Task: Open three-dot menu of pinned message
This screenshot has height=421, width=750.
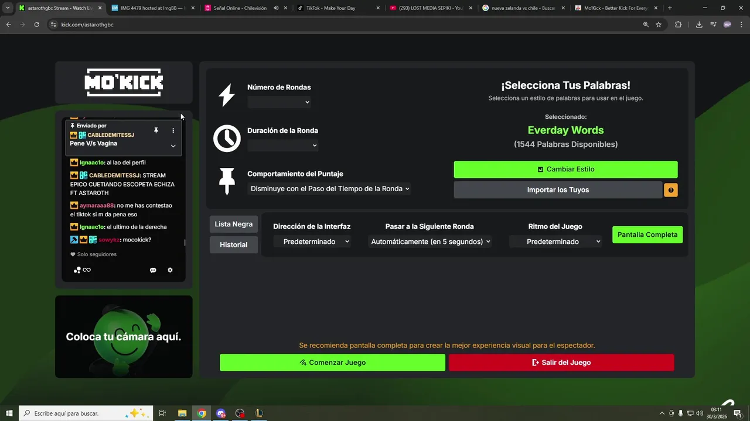Action: [x=173, y=130]
